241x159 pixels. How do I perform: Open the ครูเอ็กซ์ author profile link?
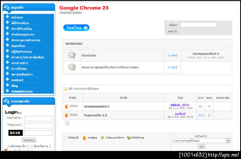[x=180, y=114]
